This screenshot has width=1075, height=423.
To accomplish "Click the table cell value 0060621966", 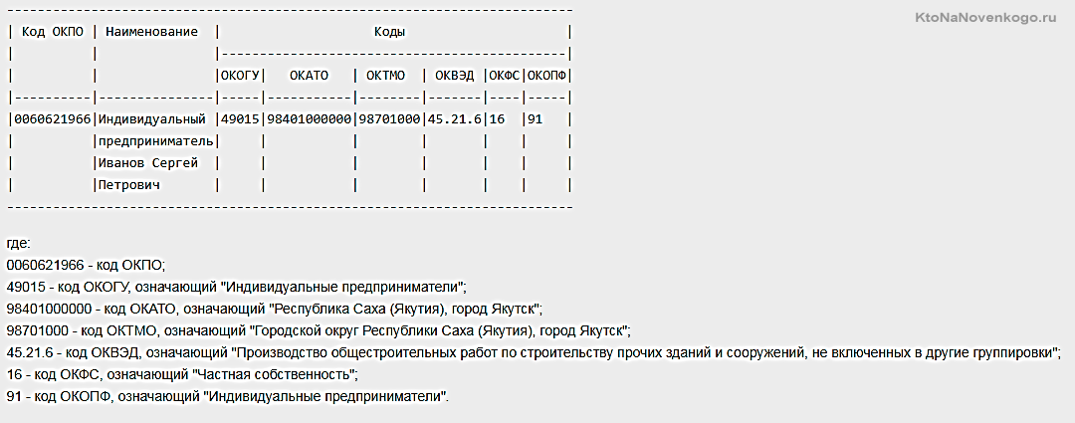I will click(x=52, y=119).
